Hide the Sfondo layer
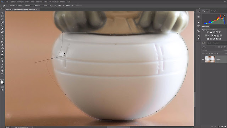The height and width of the screenshot is (128, 227). coord(203,59)
